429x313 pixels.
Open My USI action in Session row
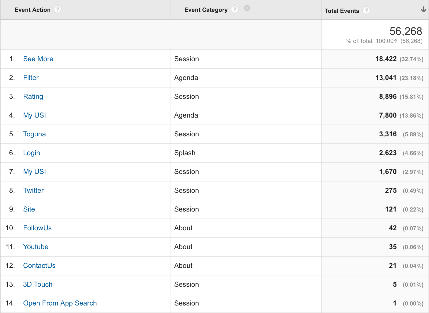(34, 172)
